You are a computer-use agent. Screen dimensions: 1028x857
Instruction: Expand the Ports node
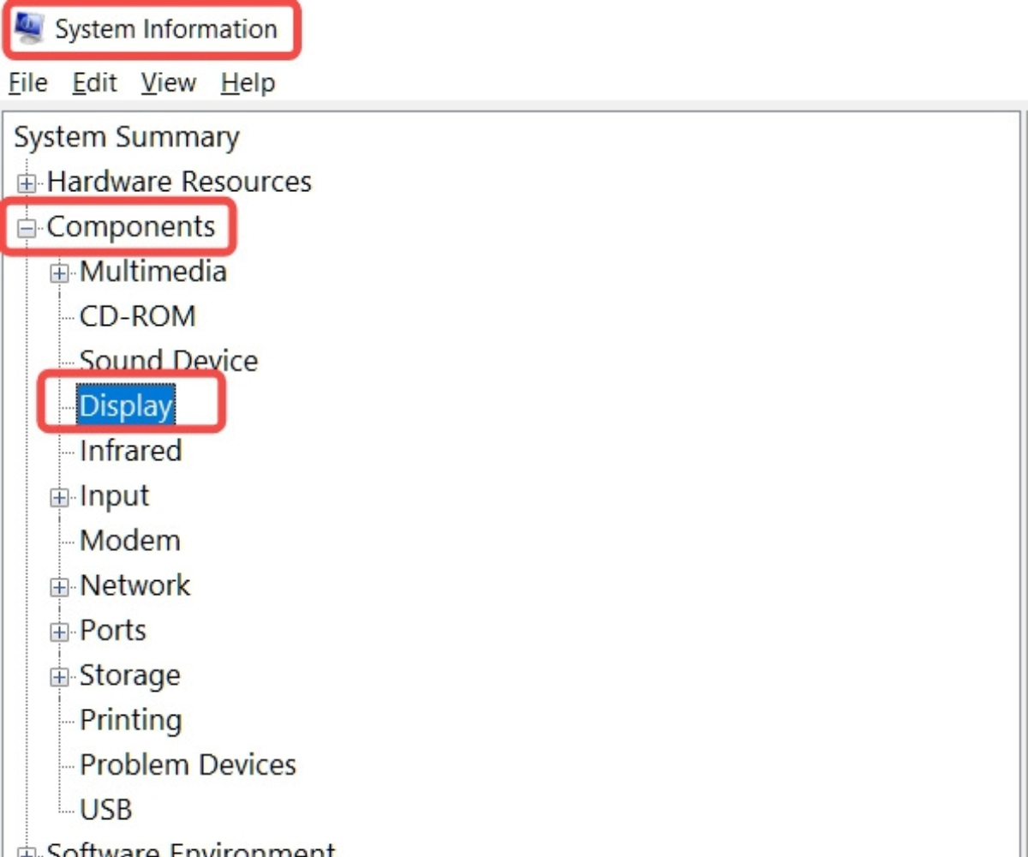click(59, 632)
